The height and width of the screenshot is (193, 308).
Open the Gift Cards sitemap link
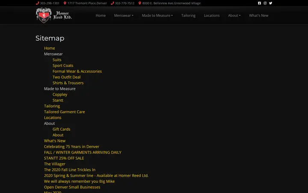pyautogui.click(x=61, y=129)
